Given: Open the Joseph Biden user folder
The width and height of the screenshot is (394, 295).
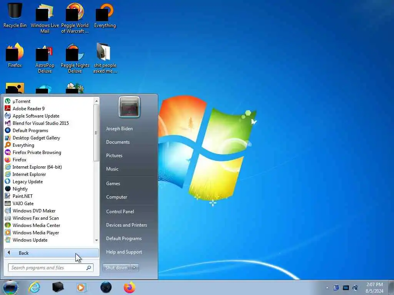Looking at the screenshot, I should (x=119, y=128).
